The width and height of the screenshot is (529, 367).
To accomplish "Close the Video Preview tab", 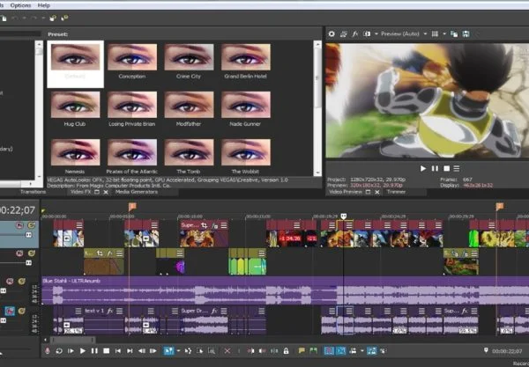I will point(377,192).
